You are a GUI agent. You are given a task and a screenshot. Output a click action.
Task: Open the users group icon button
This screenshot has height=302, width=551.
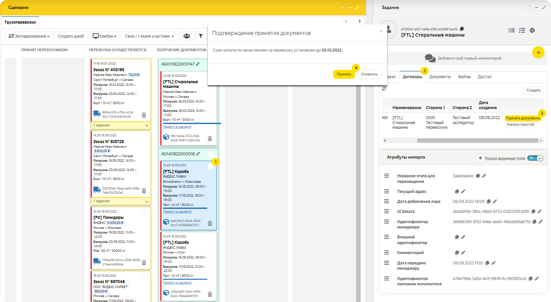tap(187, 36)
